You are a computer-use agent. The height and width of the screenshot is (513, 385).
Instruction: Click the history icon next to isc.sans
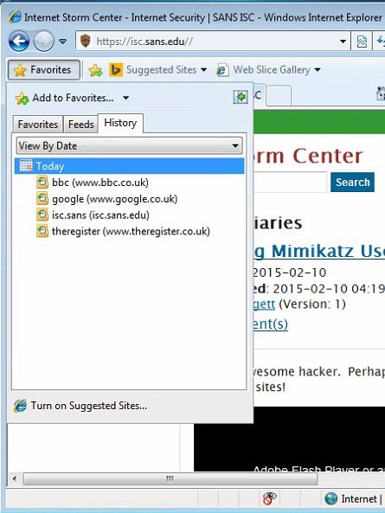pyautogui.click(x=42, y=215)
